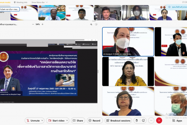The image size is (187, 125).
Task: Zoom in shared content with plus button
Action: [42, 24]
